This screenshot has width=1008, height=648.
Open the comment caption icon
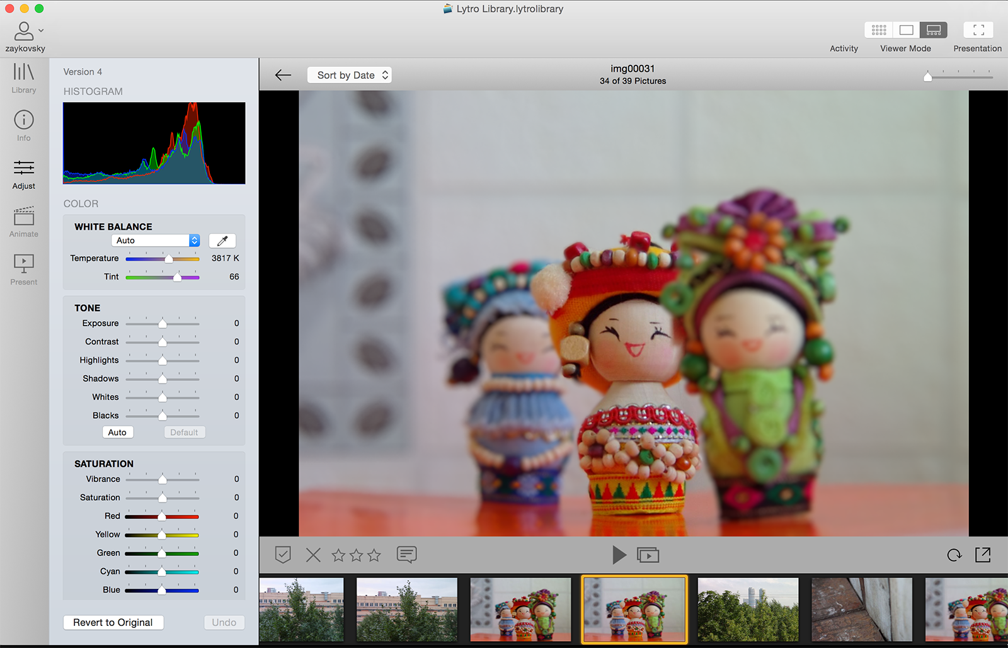click(406, 555)
